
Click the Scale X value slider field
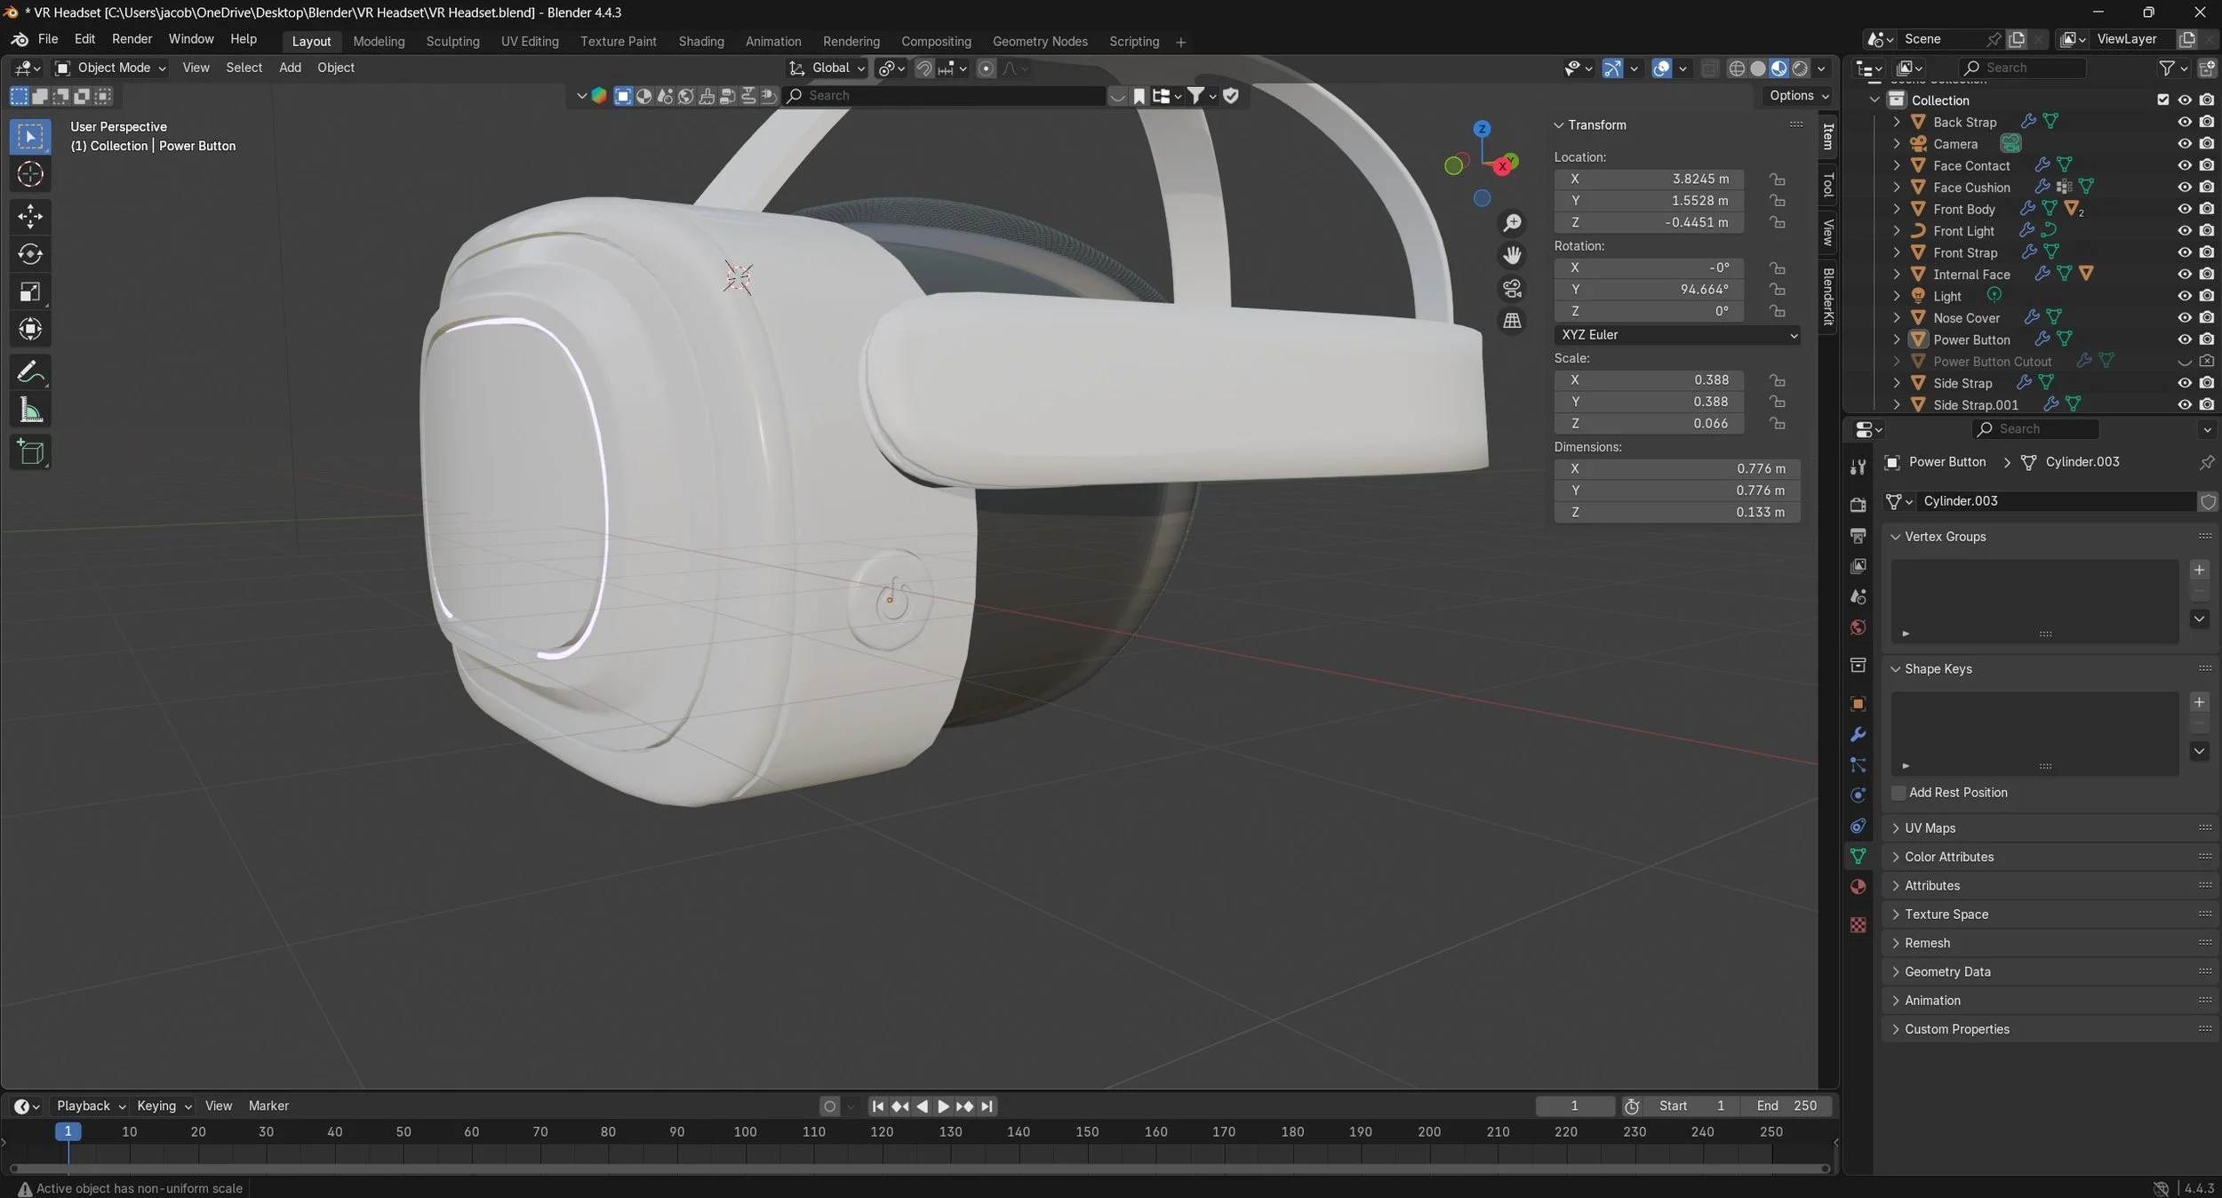1649,380
